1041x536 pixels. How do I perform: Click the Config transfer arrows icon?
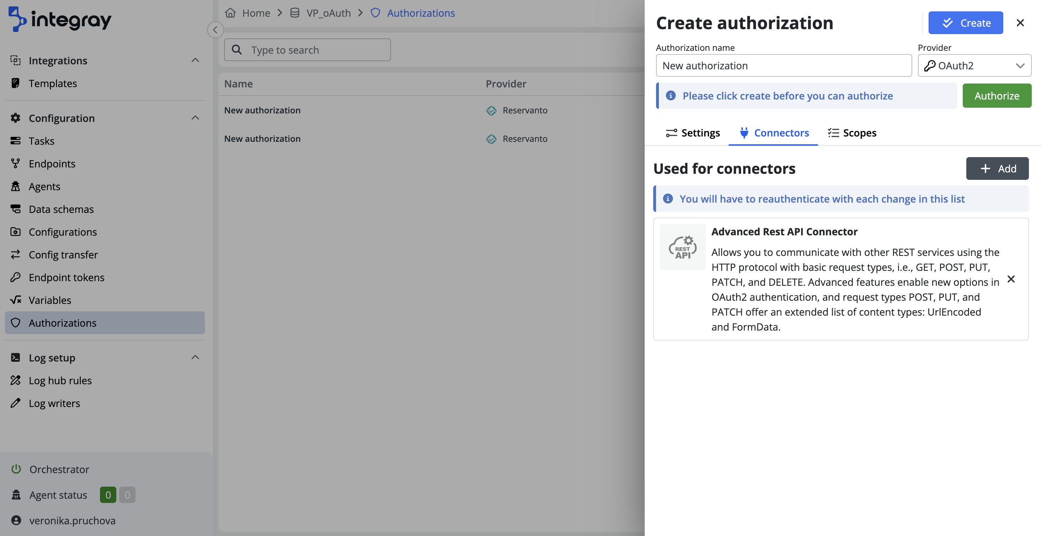point(15,254)
